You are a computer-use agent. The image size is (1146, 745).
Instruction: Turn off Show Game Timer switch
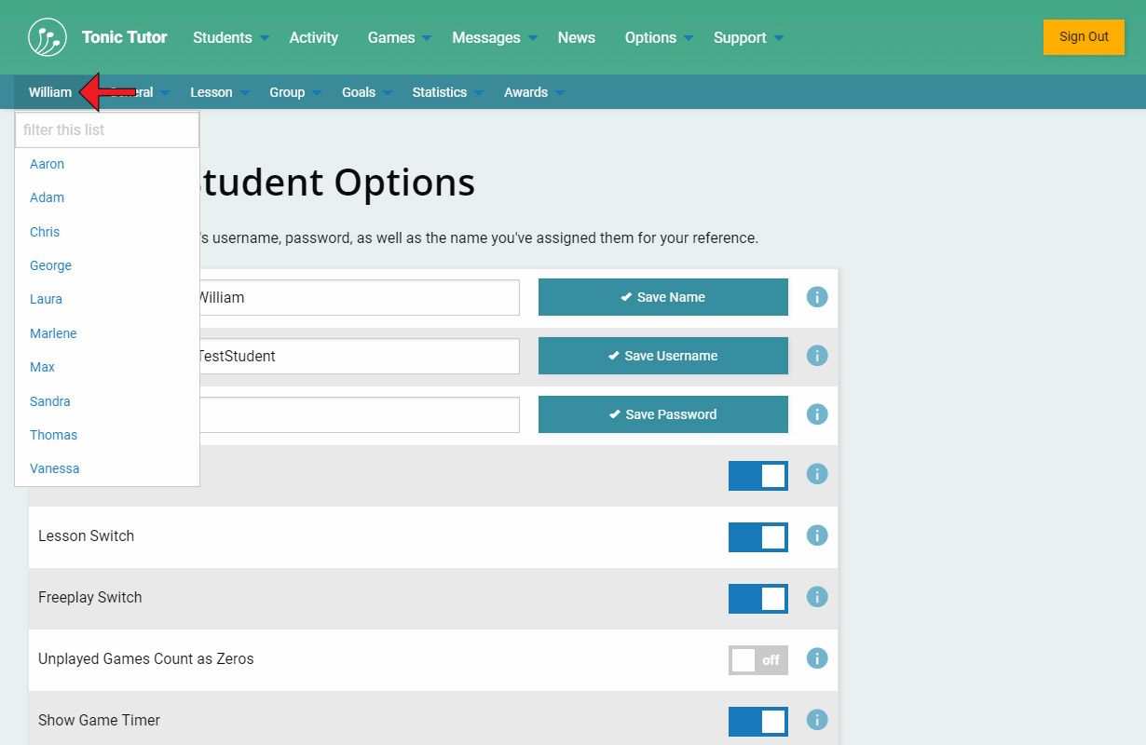tap(757, 722)
